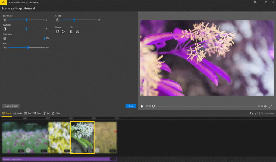Select the rotate clockwise icon

pyautogui.click(x=58, y=31)
